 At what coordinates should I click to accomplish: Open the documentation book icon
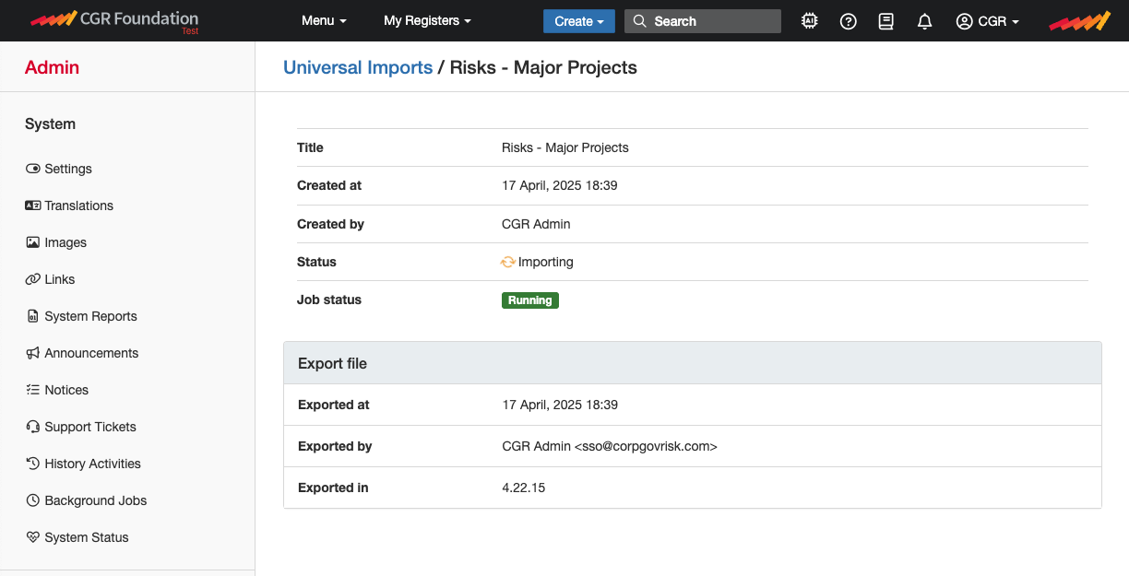point(886,21)
